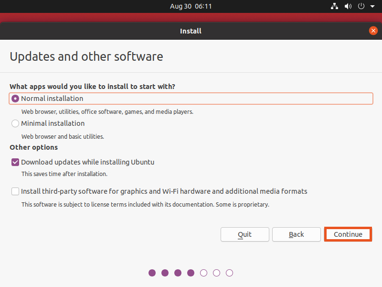Open the clock showing Aug 30 06:11

tap(191, 6)
